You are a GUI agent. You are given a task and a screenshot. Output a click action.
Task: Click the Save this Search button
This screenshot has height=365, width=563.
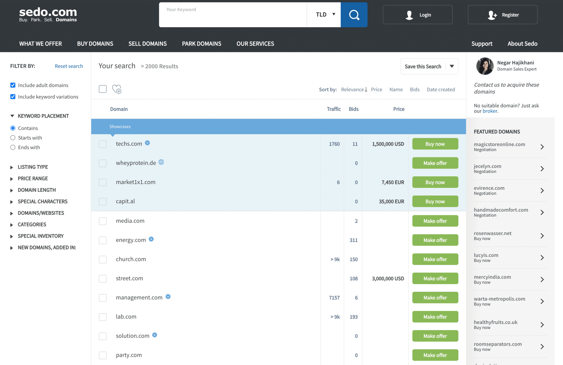tap(423, 66)
